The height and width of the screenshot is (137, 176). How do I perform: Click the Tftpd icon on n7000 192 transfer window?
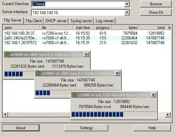pos(7,55)
